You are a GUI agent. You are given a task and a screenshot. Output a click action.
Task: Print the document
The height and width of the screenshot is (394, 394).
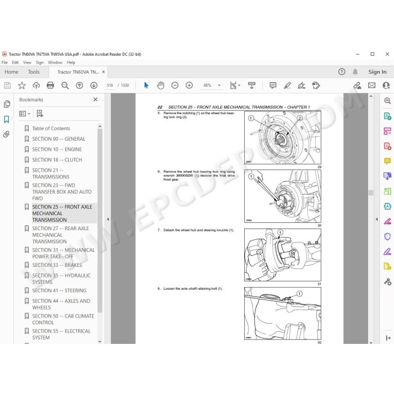click(x=50, y=86)
